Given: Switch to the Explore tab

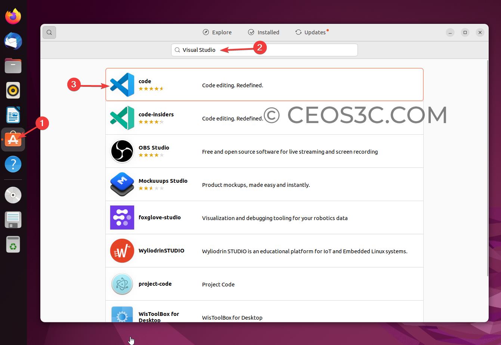Looking at the screenshot, I should point(217,32).
